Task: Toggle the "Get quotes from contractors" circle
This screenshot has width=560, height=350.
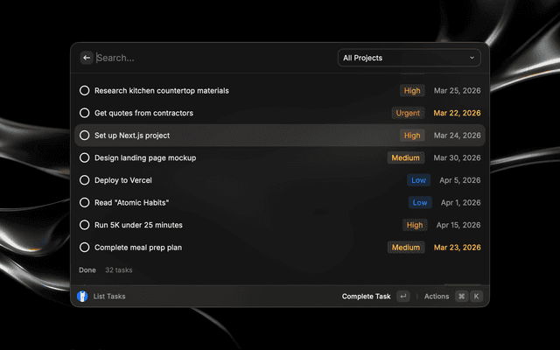Action: 84,113
